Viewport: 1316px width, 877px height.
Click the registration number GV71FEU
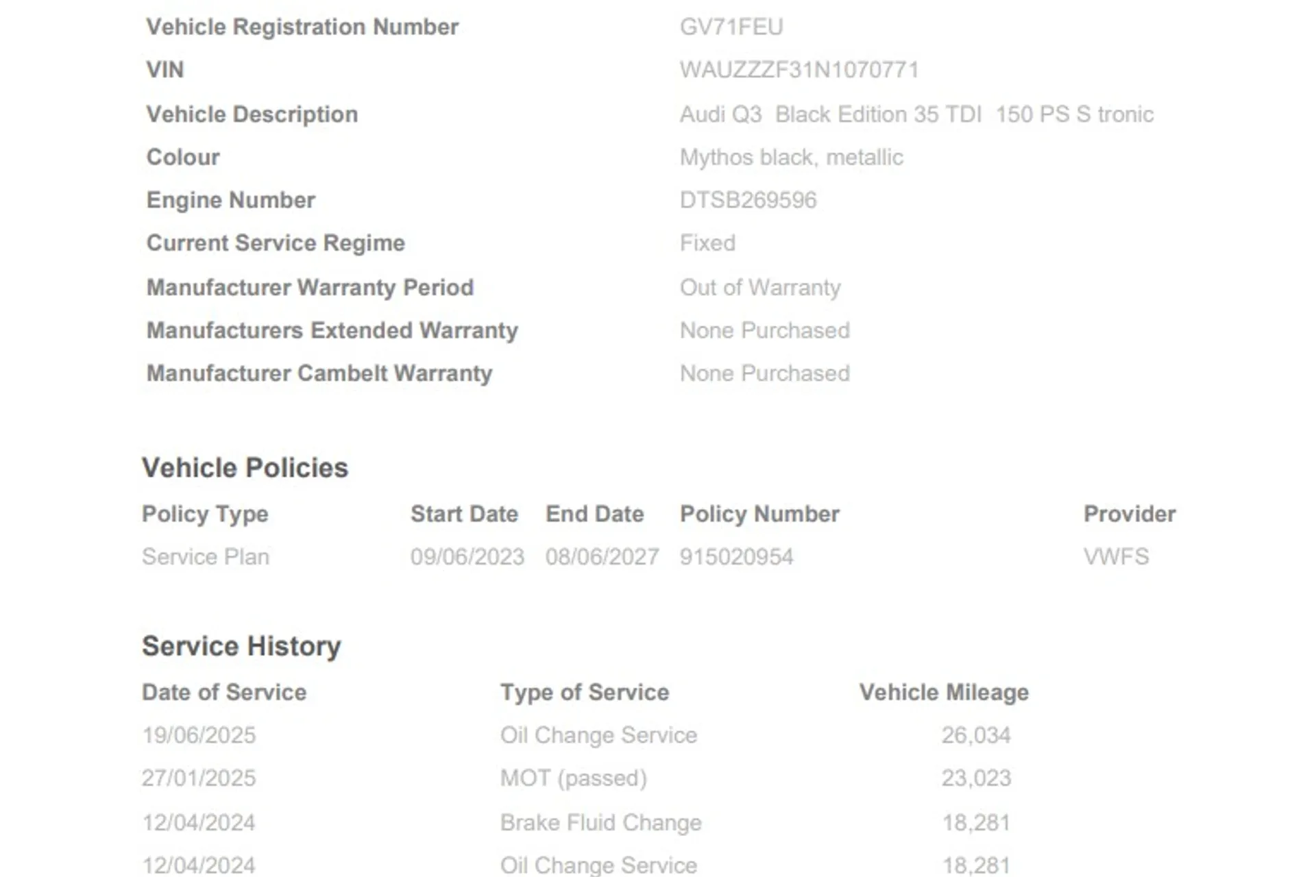point(731,27)
